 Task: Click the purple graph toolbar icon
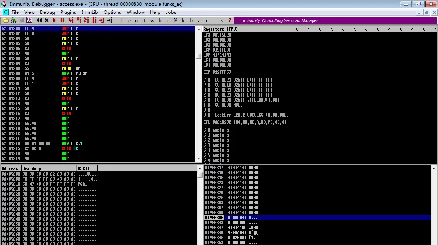(x=29, y=20)
